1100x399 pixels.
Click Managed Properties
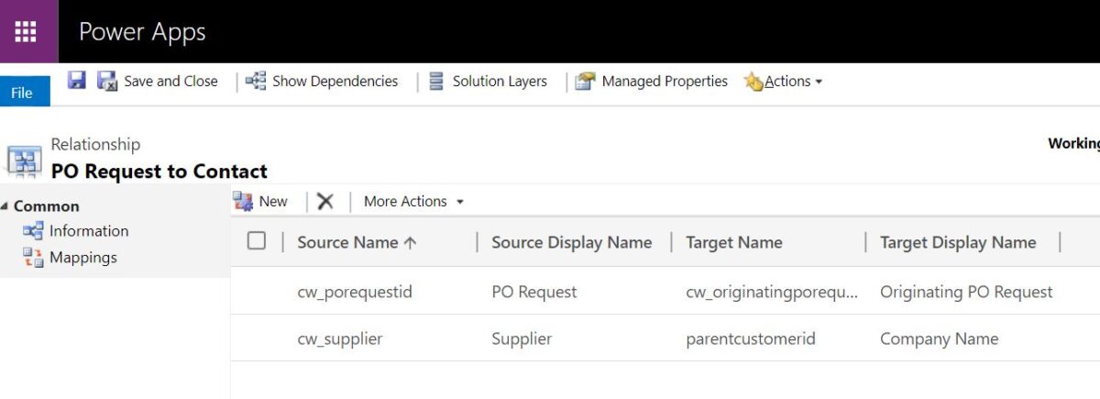point(665,81)
